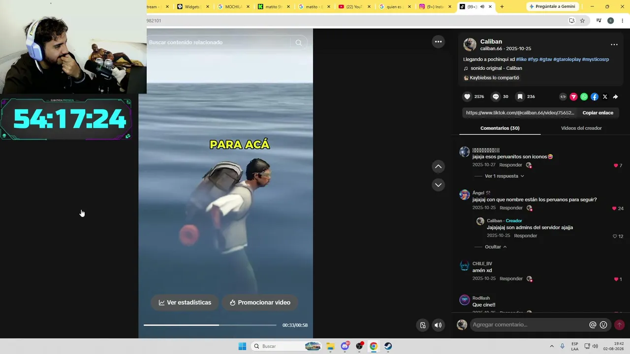
Task: Open 'sonido original - Caliban' sound link
Action: point(496,68)
